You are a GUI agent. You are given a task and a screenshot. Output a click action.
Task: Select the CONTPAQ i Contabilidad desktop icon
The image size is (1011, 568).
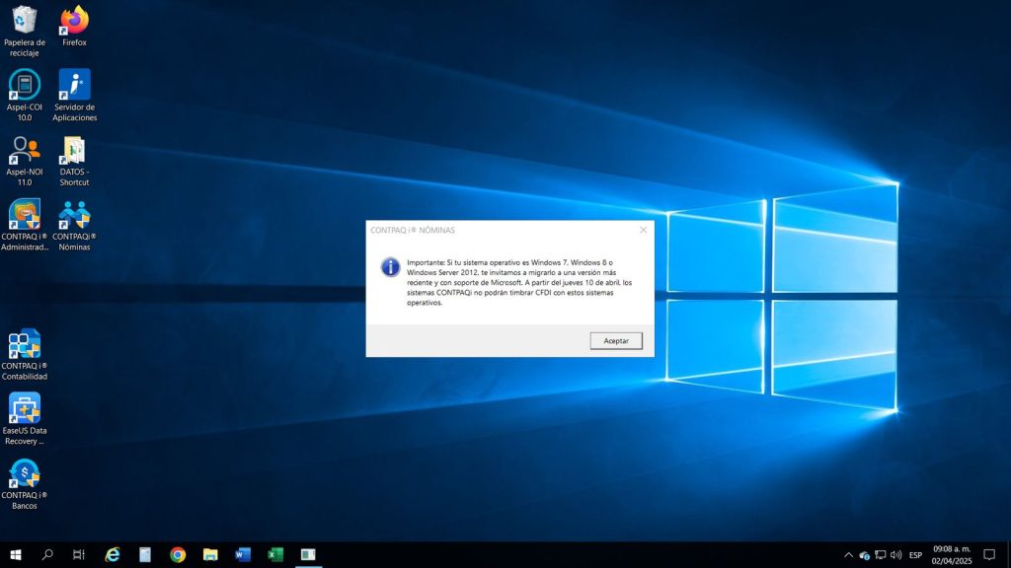point(25,354)
